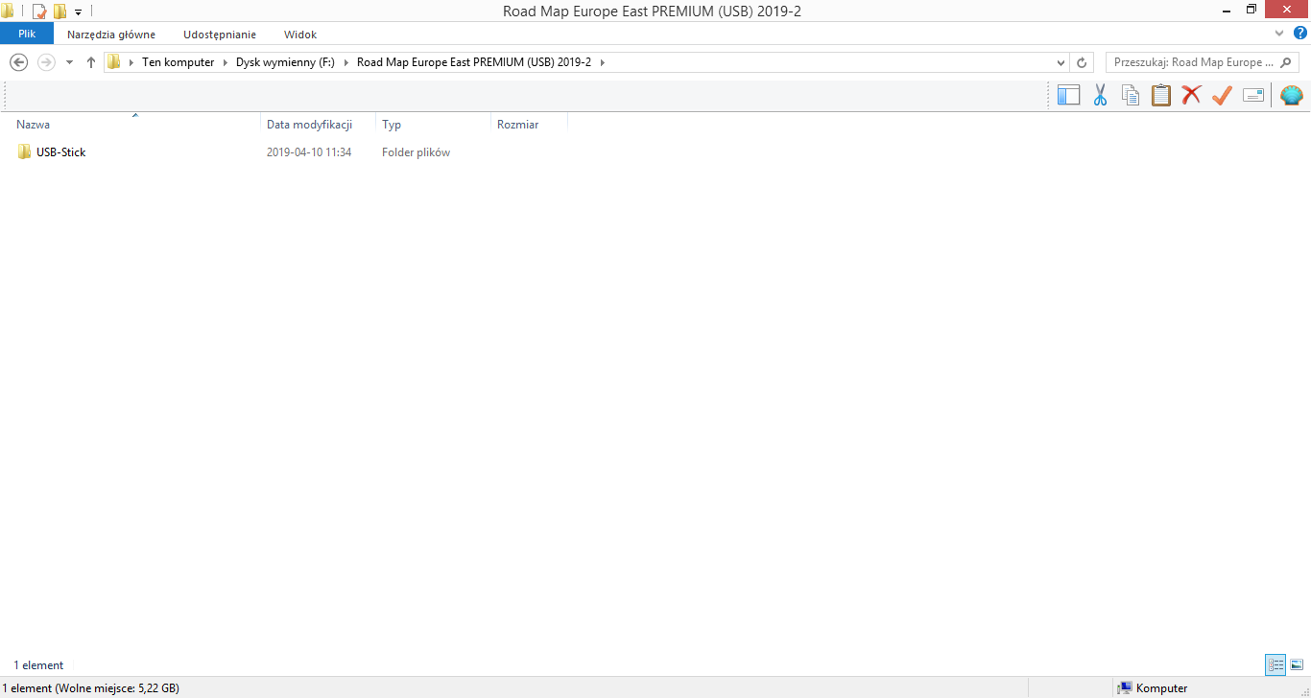Click the Back arrow navigation button
Image resolution: width=1311 pixels, height=698 pixels.
18,62
